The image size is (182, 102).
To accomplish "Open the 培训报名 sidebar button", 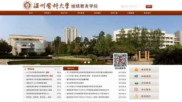I will 144,83.
